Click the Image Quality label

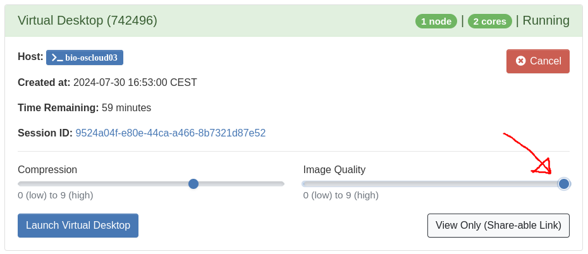(334, 169)
